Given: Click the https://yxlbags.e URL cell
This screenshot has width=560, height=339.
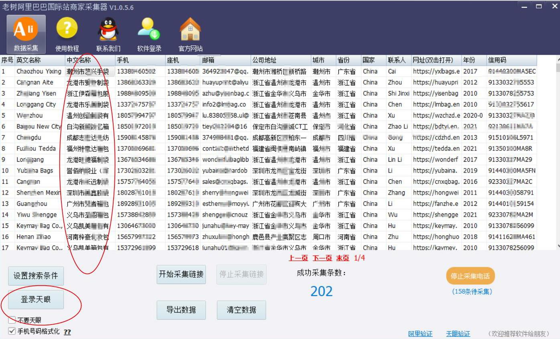Looking at the screenshot, I should (x=436, y=71).
